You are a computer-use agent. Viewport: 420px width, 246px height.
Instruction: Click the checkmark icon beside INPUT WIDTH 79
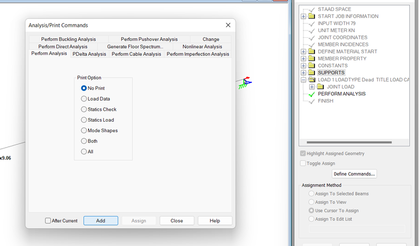click(311, 24)
